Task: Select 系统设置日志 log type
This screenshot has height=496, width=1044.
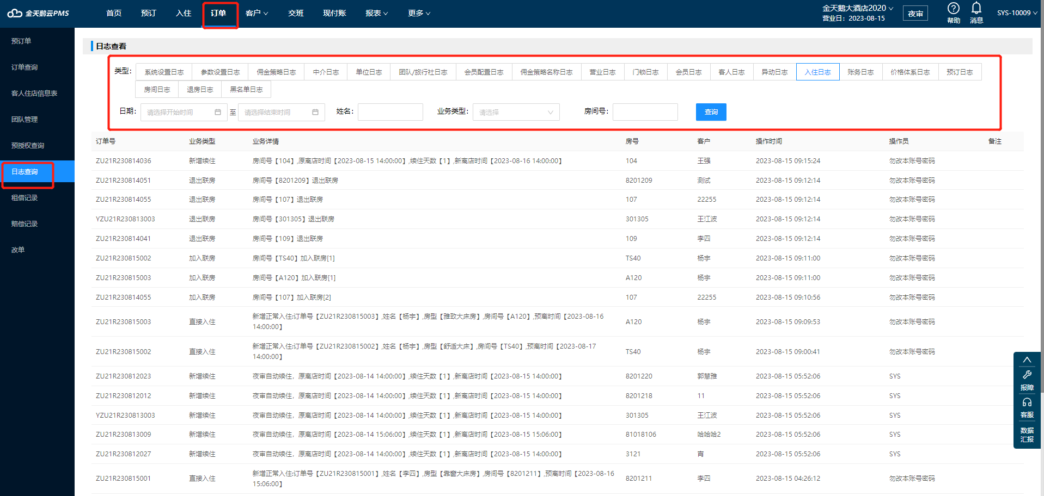Action: tap(164, 72)
